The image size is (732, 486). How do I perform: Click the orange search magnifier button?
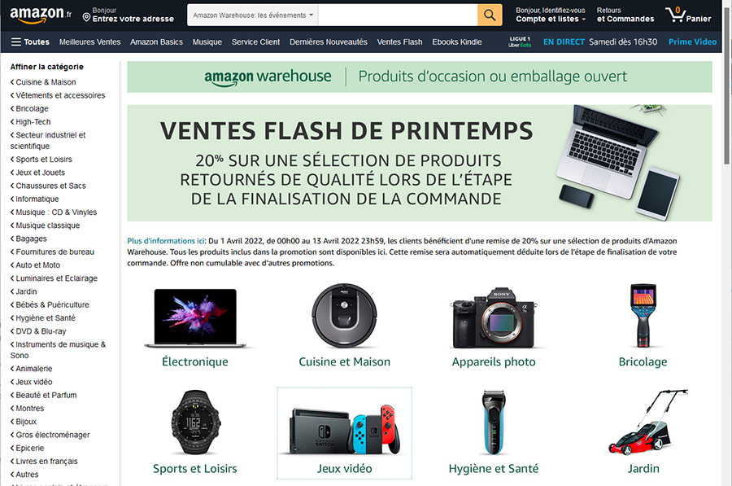click(x=490, y=15)
